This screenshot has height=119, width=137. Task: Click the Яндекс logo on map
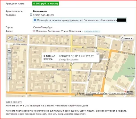tap(129, 91)
